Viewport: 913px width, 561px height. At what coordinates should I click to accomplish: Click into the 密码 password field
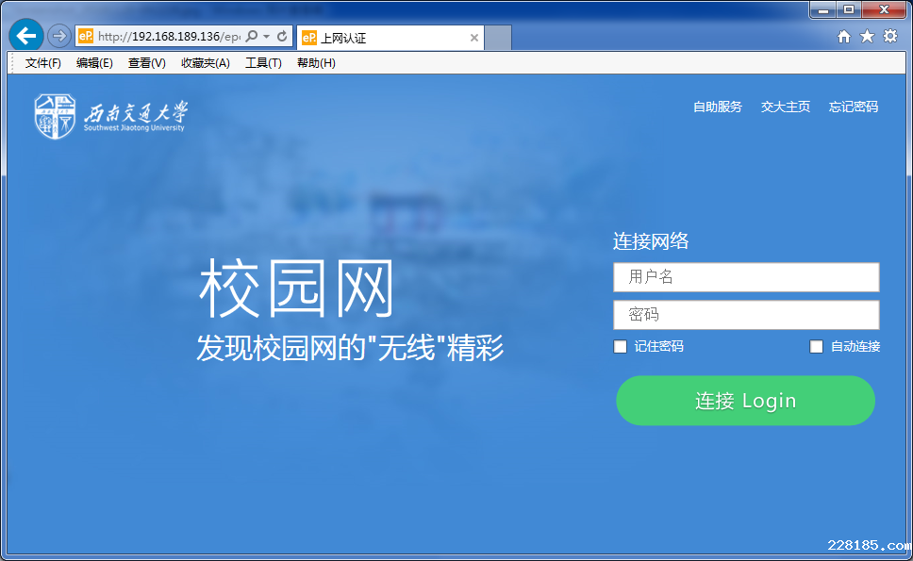pyautogui.click(x=746, y=315)
